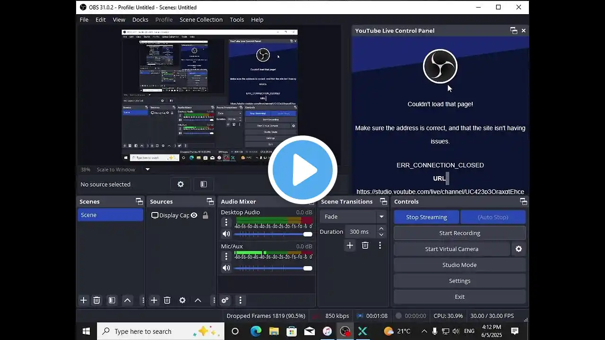Add a new source with plus icon
The image size is (605, 340).
click(154, 300)
